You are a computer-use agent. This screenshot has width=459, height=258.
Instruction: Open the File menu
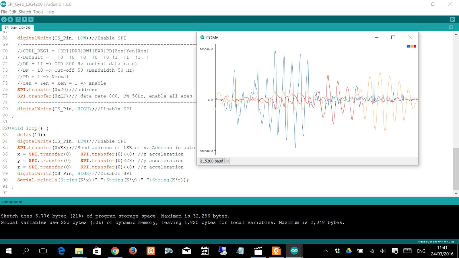pyautogui.click(x=4, y=12)
